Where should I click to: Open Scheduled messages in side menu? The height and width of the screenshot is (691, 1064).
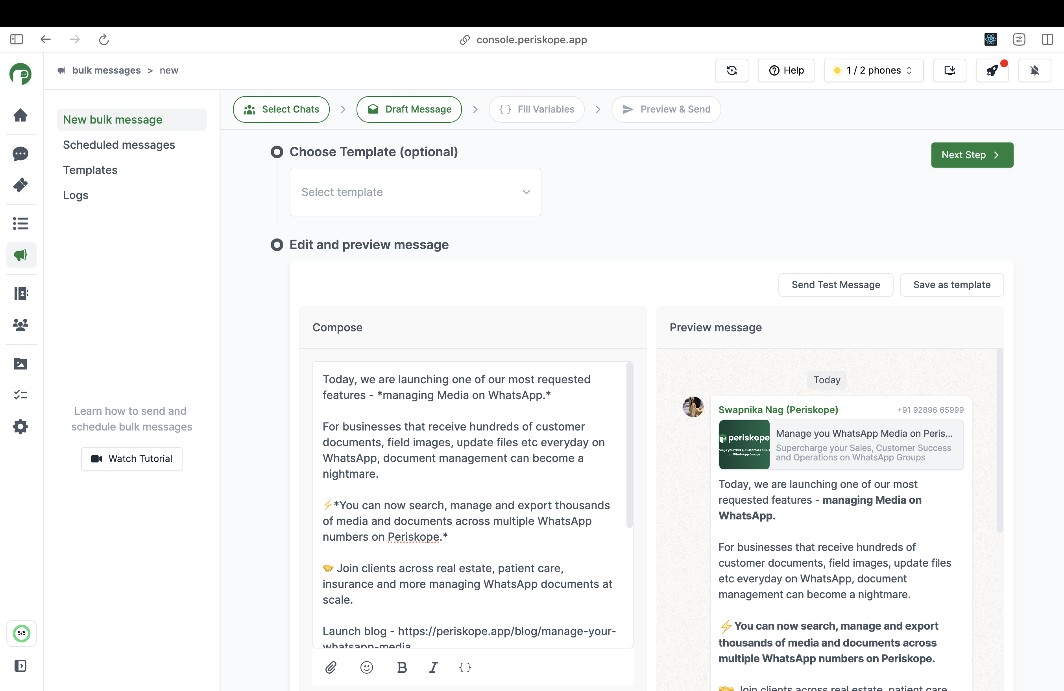pos(119,145)
